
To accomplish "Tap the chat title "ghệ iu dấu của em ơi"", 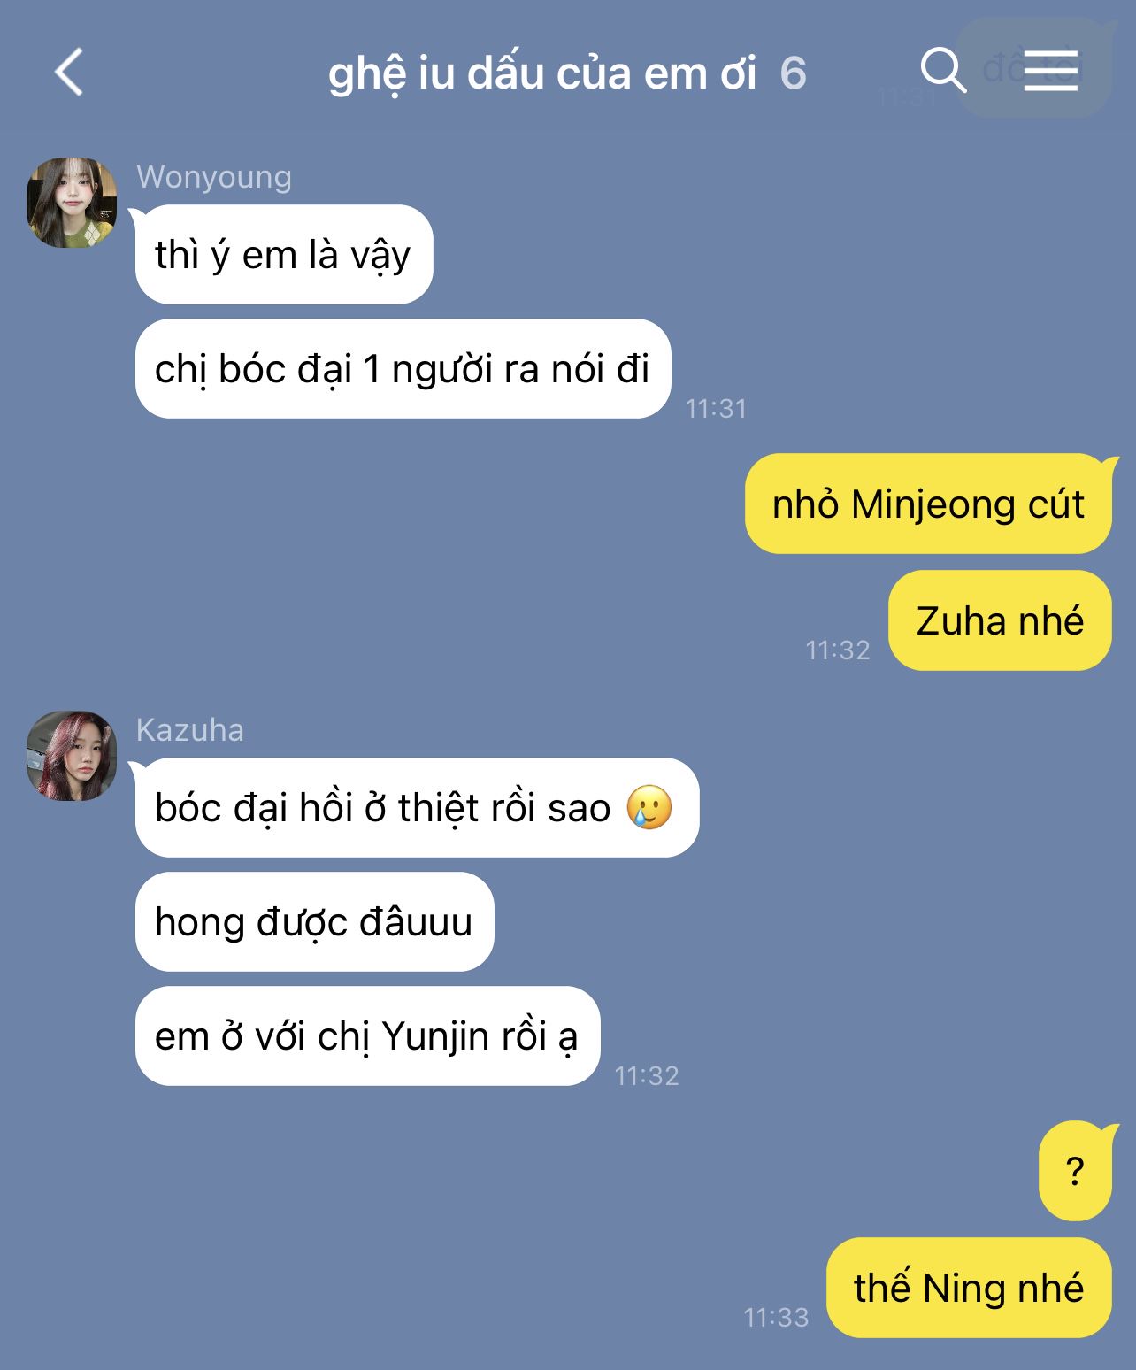I will coord(542,73).
